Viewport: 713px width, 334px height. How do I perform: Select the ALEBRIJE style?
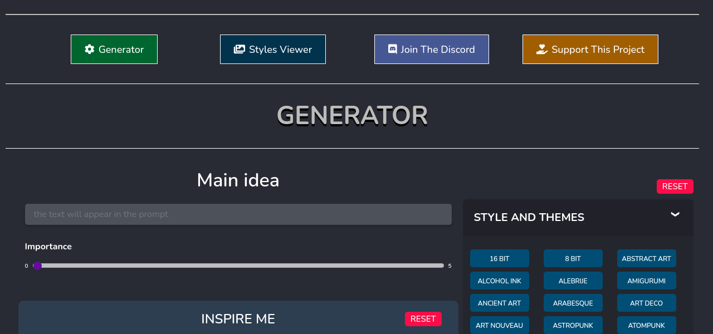(x=573, y=281)
